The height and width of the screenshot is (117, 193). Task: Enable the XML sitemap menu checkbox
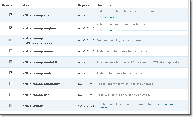click(11, 51)
